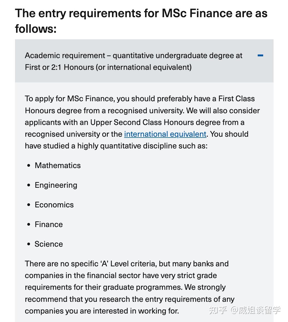This screenshot has width=288, height=322.
Task: Click the blue minus icon on the accordion header
Action: point(260,55)
